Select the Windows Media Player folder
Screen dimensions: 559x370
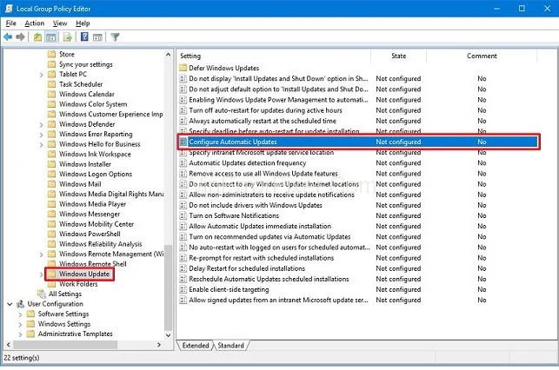[92, 204]
